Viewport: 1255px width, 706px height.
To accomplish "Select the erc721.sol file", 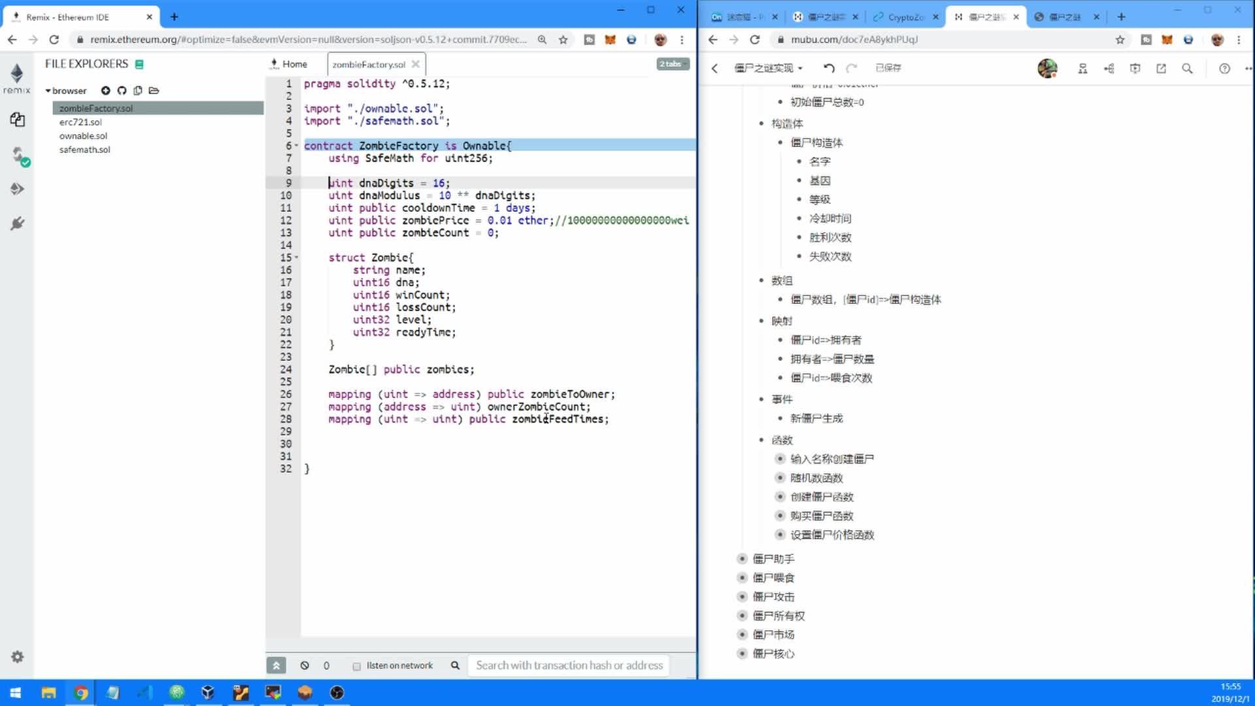I will pos(80,122).
